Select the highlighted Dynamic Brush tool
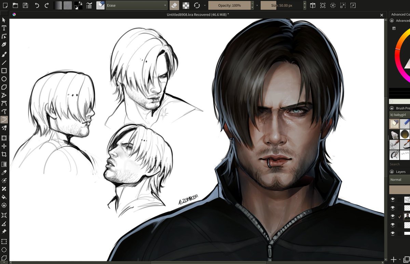 [4, 120]
